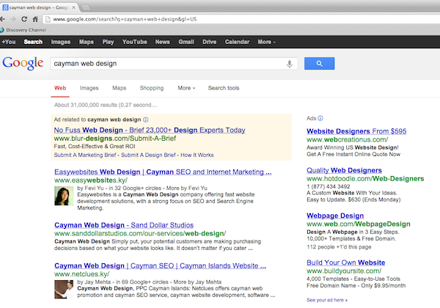This screenshot has width=440, height=308.
Task: Click info icon beside 'Ad related to'
Action: point(146,120)
